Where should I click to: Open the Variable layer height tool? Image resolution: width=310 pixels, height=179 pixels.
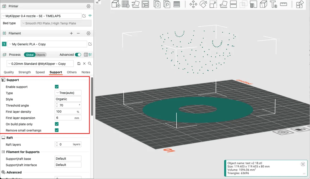(x=177, y=4)
